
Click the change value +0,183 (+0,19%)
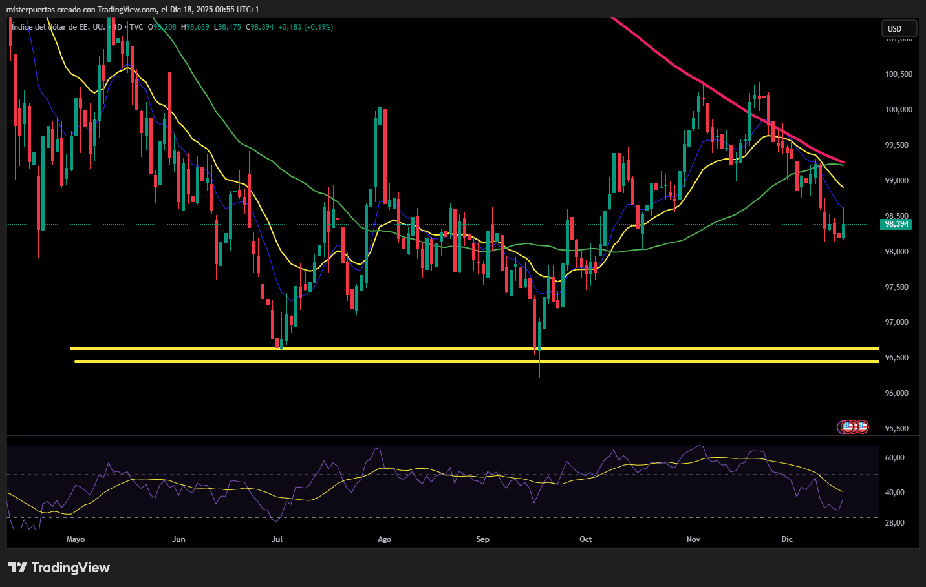(306, 27)
